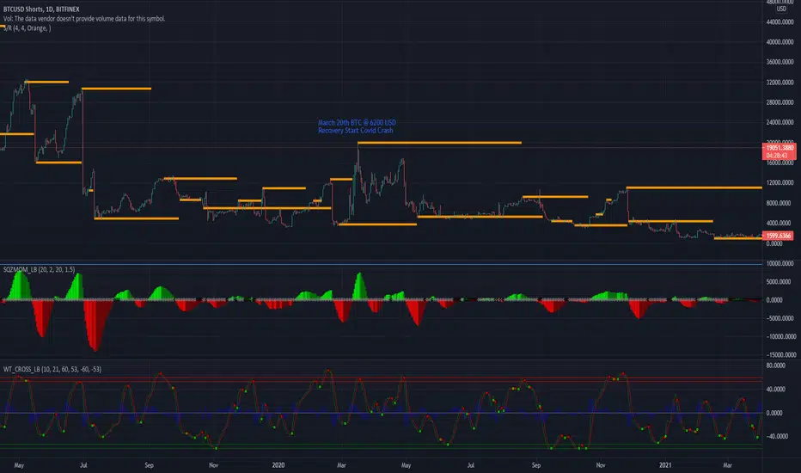This screenshot has width=801, height=473.
Task: Click the BTCUSD Shorts, 1D, BITFINEX symbol title
Action: 41,9
